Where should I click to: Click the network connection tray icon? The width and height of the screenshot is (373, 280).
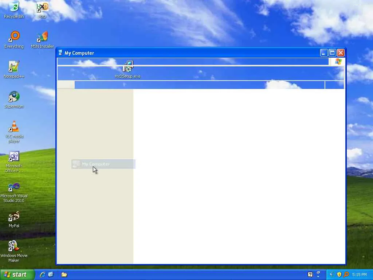[332, 275]
